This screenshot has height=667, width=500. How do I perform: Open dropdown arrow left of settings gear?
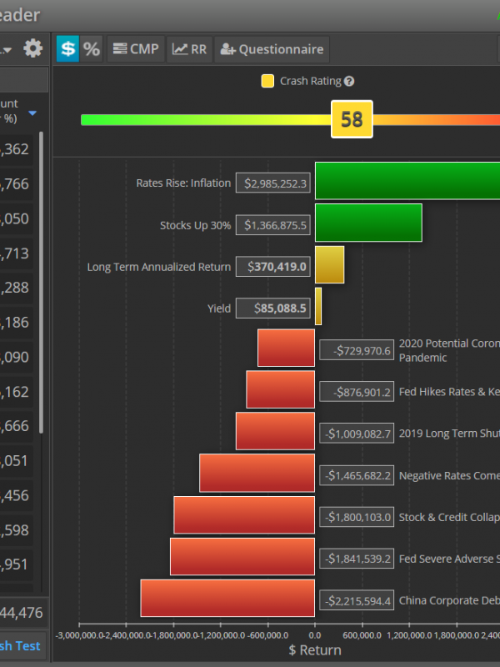tap(7, 51)
